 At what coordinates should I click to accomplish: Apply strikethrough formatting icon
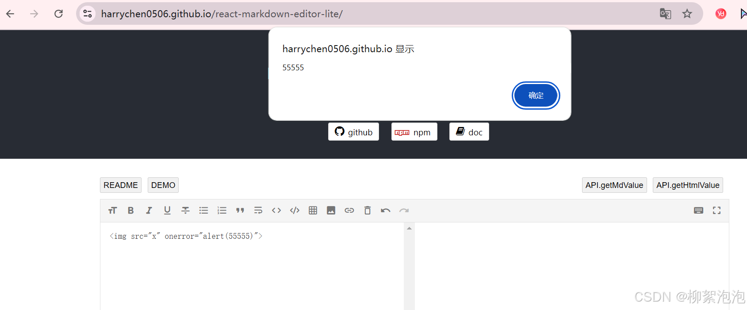pyautogui.click(x=185, y=210)
